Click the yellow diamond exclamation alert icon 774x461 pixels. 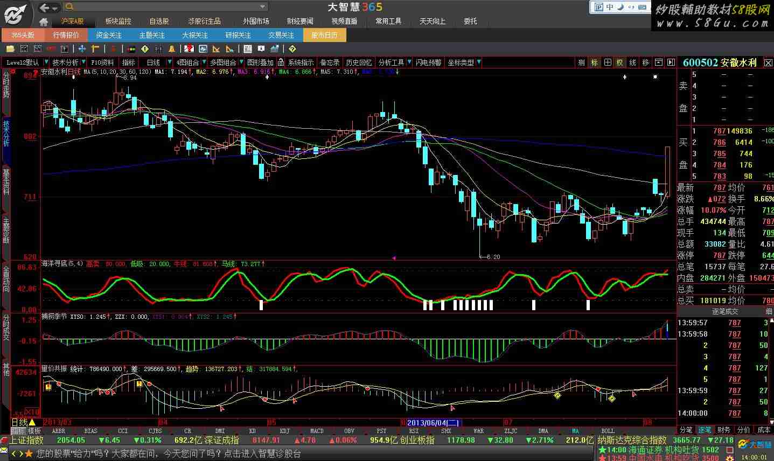[x=145, y=49]
